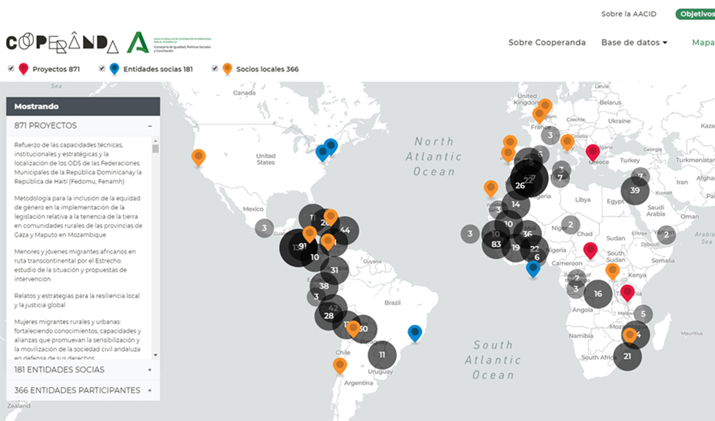Disable the Socios locales 366 checkbox
The width and height of the screenshot is (715, 421).
tap(215, 68)
